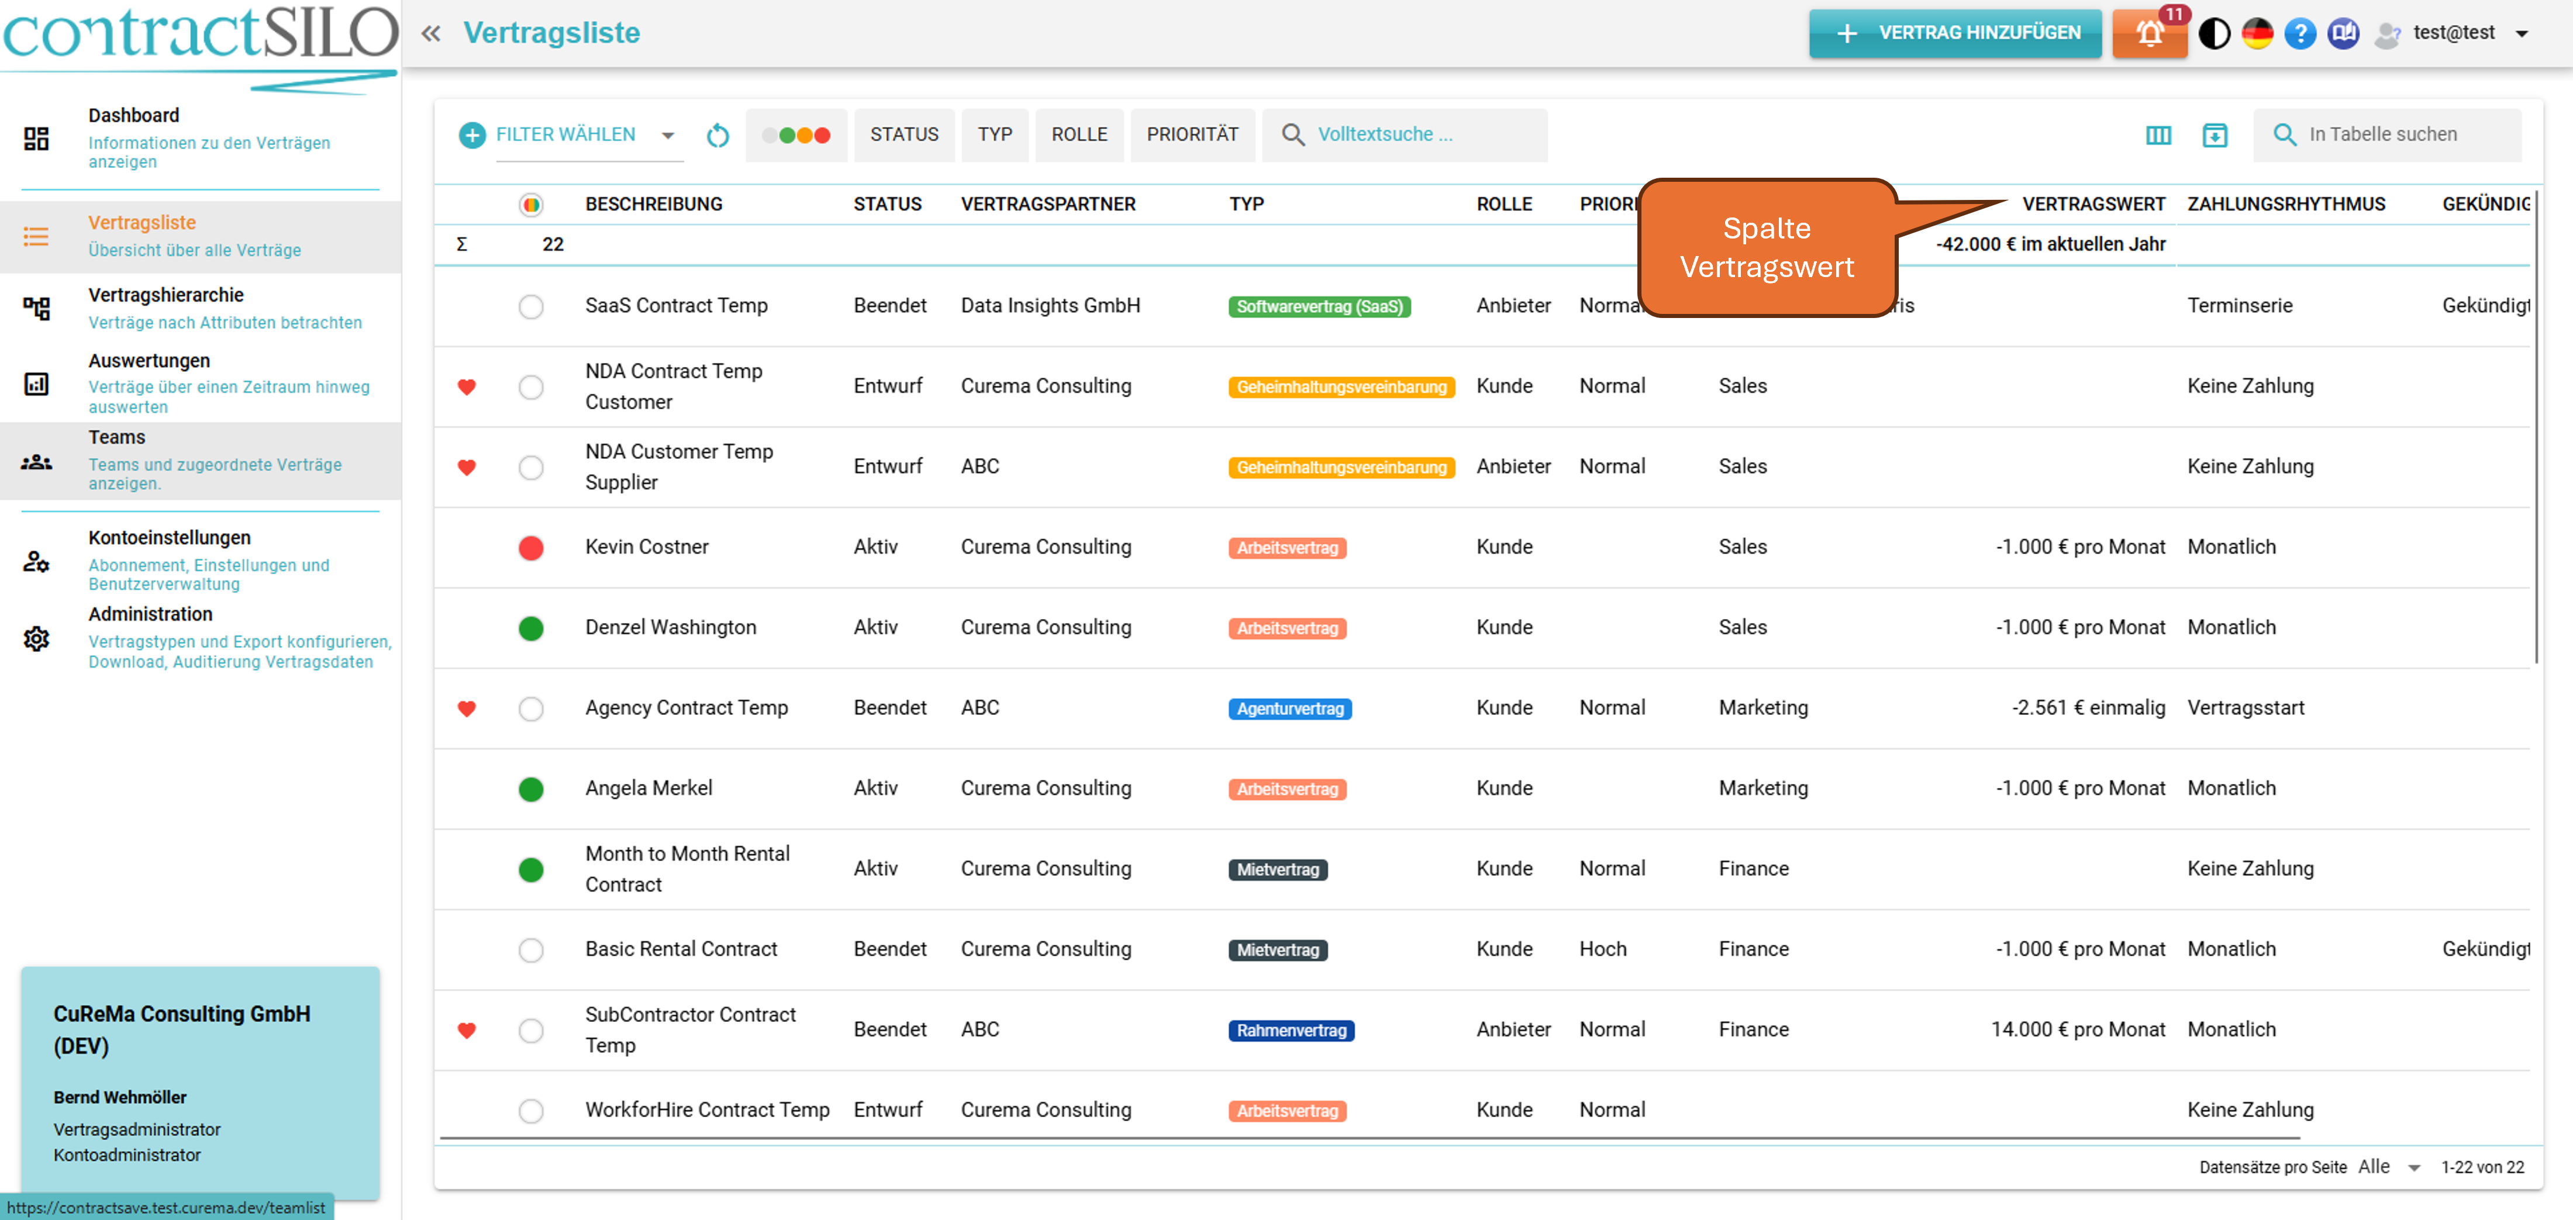
Task: Open the test@test user menu arrow
Action: pyautogui.click(x=2521, y=34)
